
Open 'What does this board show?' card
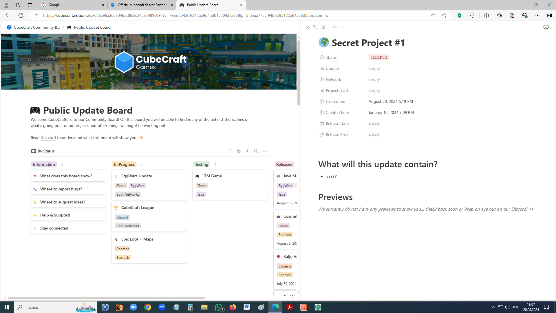point(68,176)
